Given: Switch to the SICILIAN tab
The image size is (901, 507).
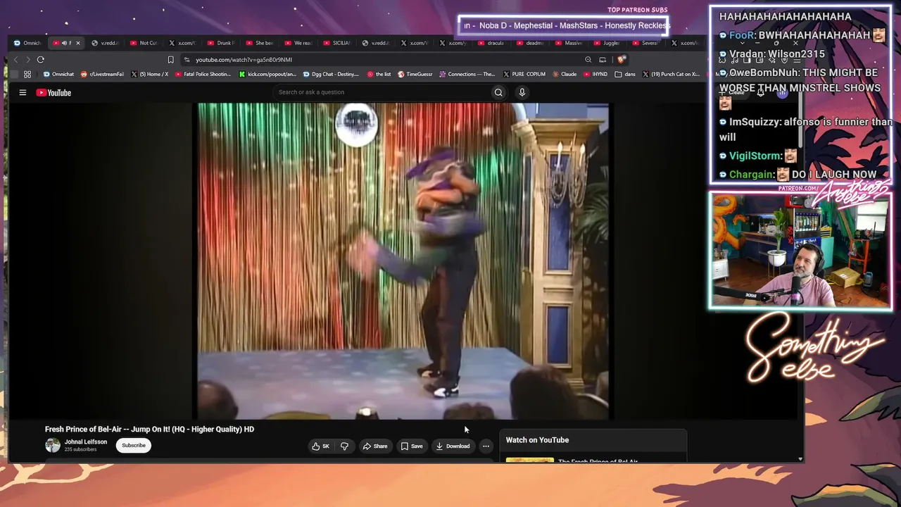Looking at the screenshot, I should click(337, 43).
